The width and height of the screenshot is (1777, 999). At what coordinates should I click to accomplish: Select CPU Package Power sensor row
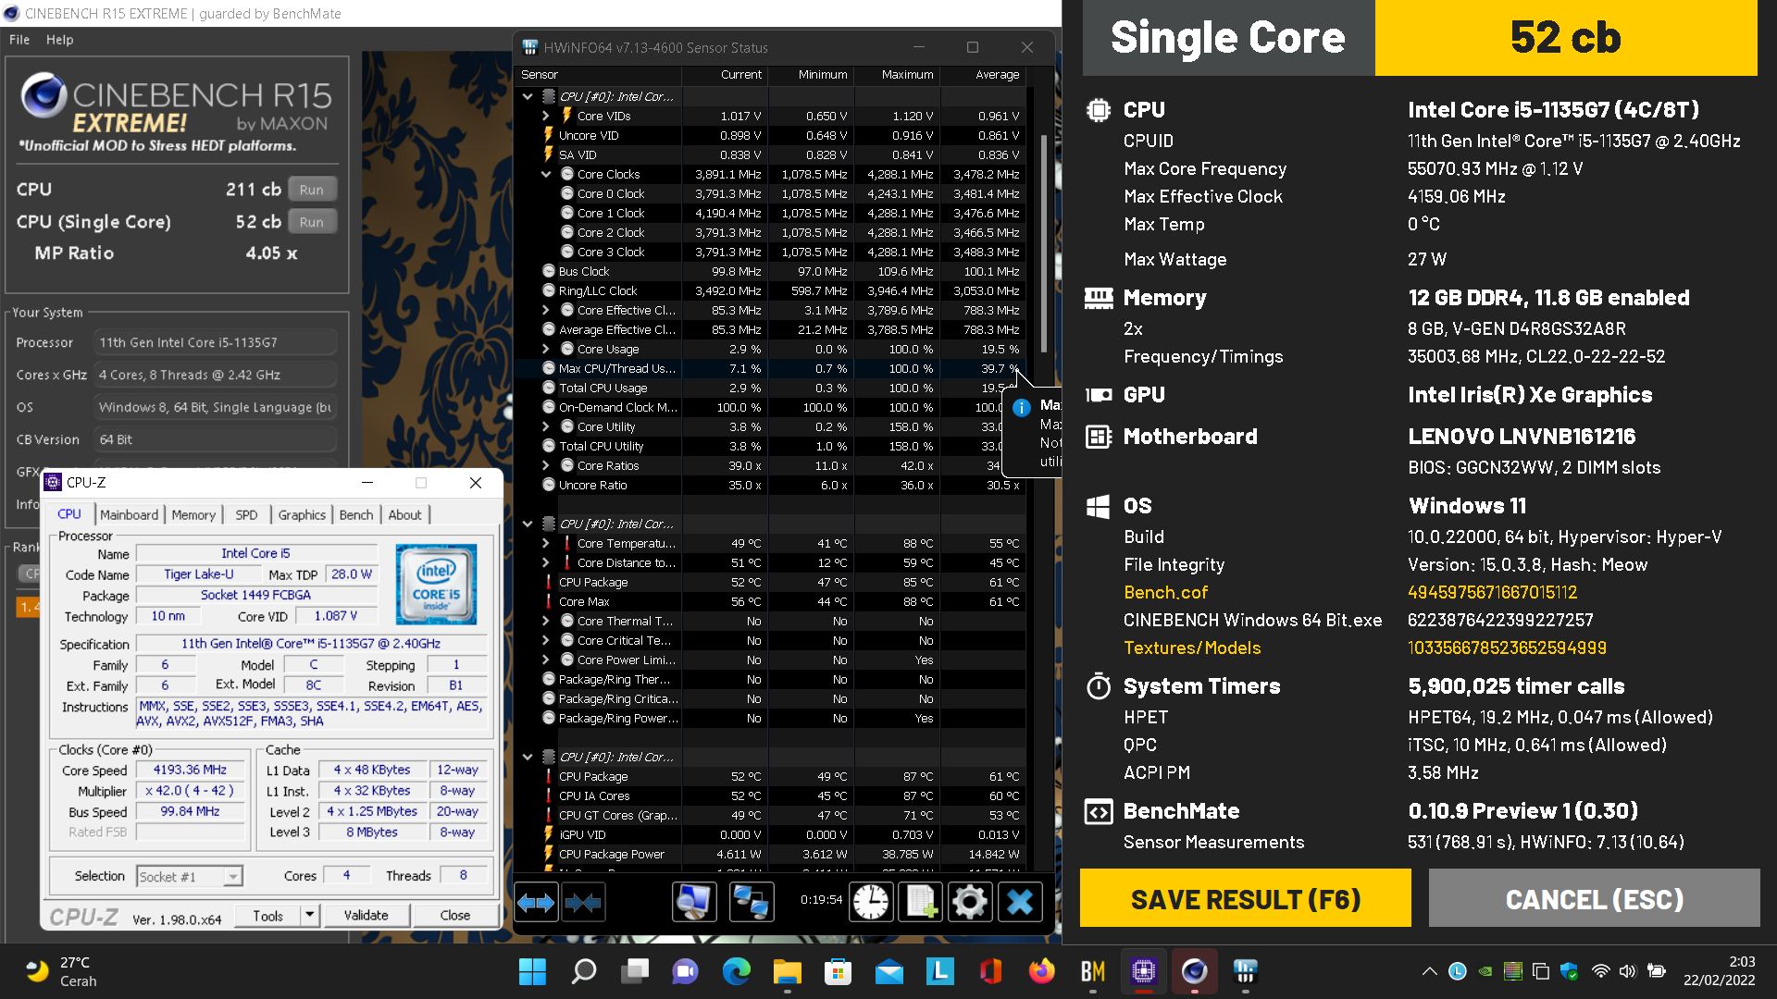771,854
